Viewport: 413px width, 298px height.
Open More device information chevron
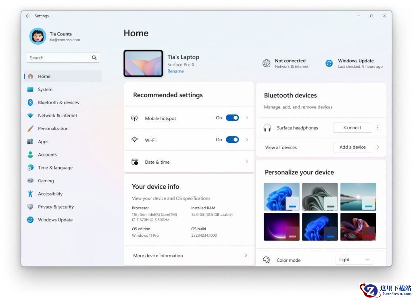coord(246,255)
